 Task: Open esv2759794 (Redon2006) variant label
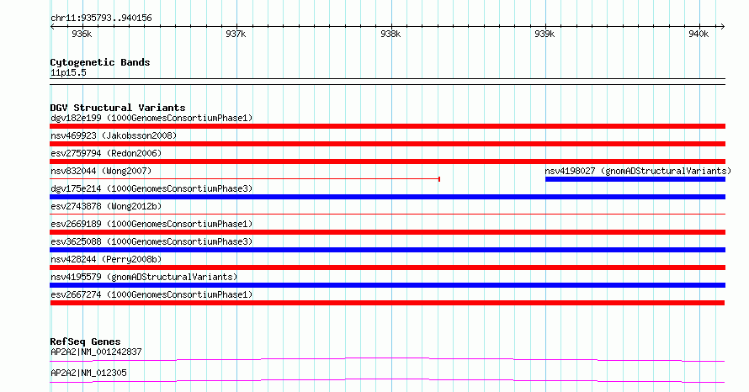pyautogui.click(x=106, y=153)
